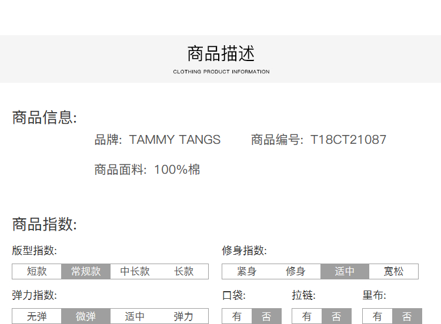The image size is (441, 324).
Task: Click the 商品指数 section title
Action: click(x=45, y=224)
